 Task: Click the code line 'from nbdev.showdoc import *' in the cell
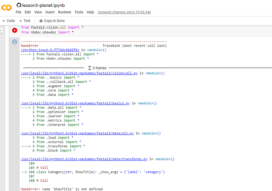[x=47, y=32]
